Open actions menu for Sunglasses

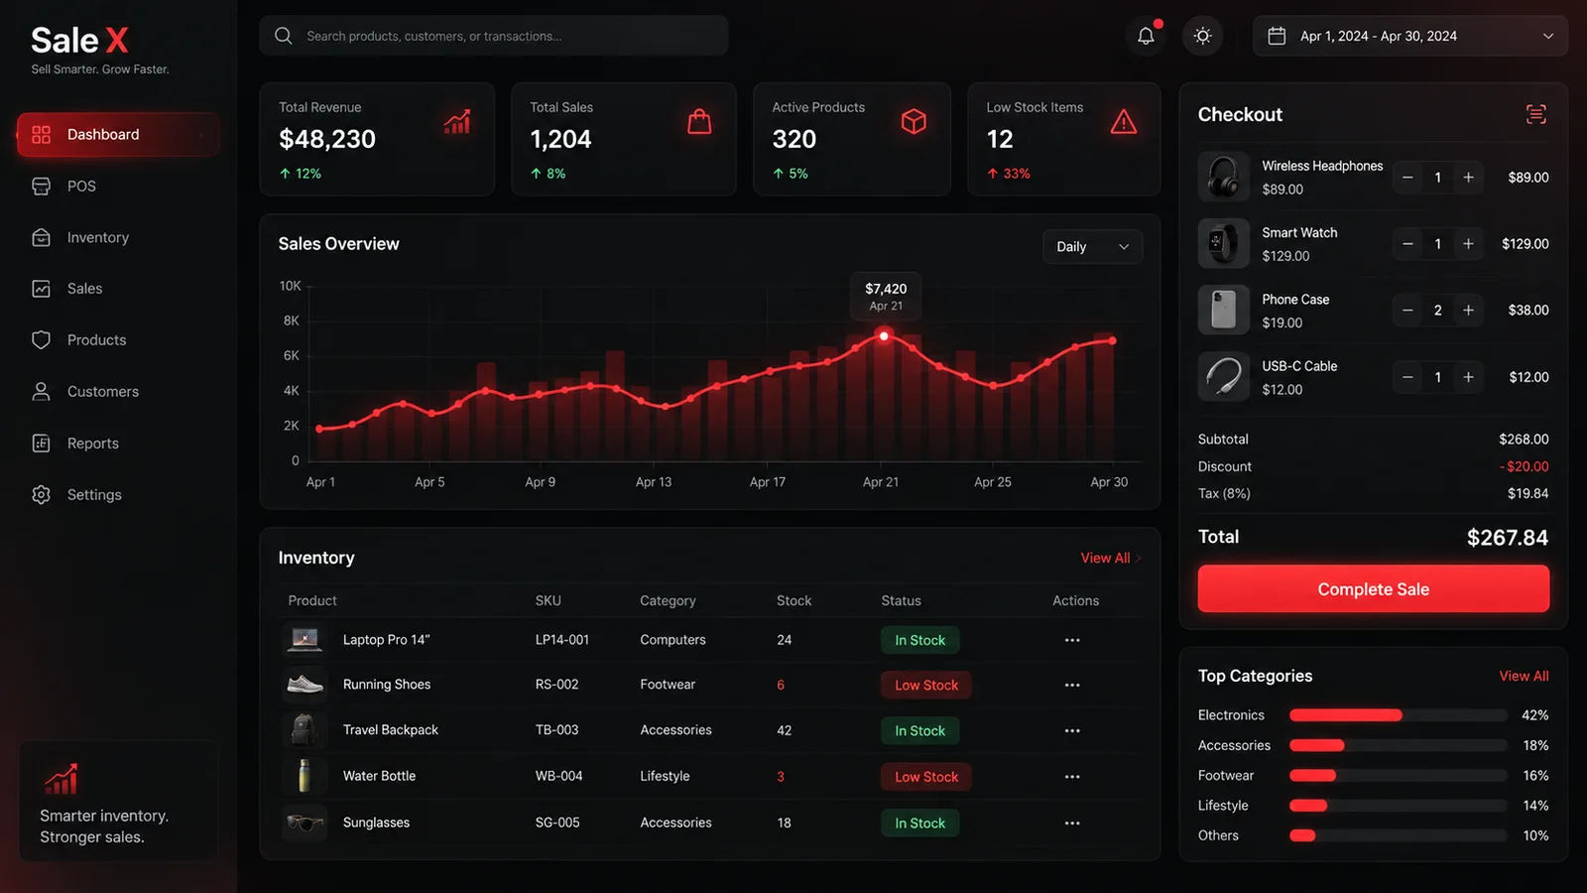(x=1072, y=824)
